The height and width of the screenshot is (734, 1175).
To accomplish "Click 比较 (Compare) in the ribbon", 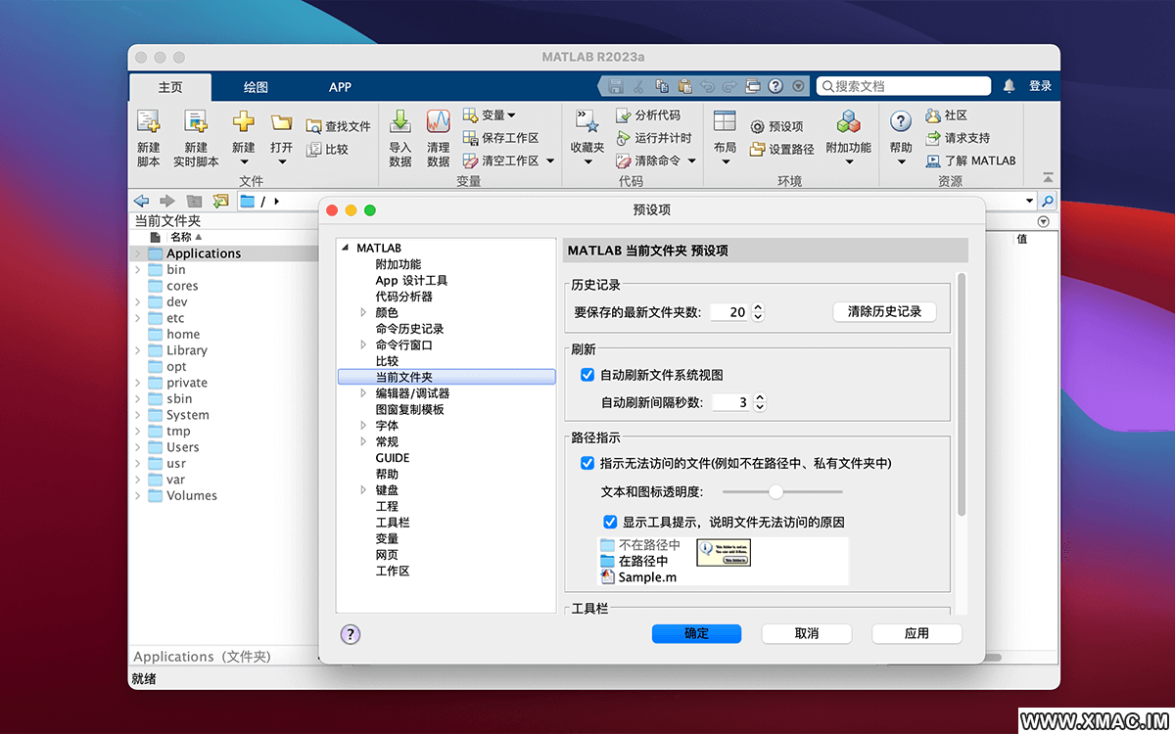I will (327, 150).
